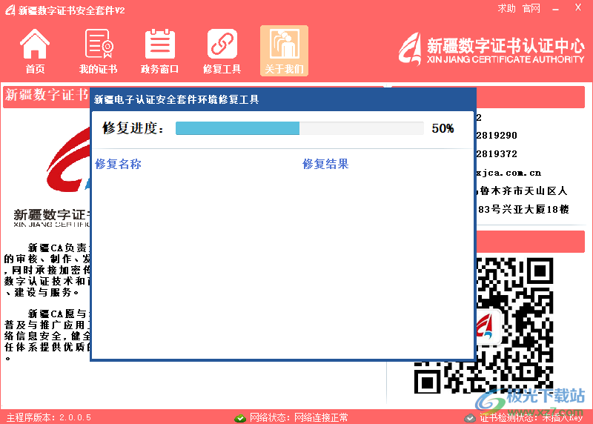Screen dimensions: 593x424
Task: Click 网络状态: 网络连接正常 status text
Action: (299, 417)
